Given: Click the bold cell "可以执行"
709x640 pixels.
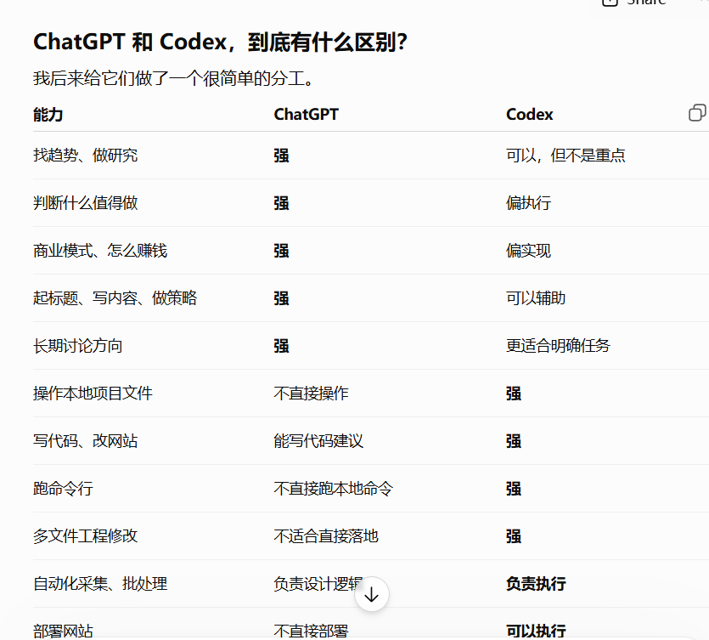Looking at the screenshot, I should tap(536, 631).
